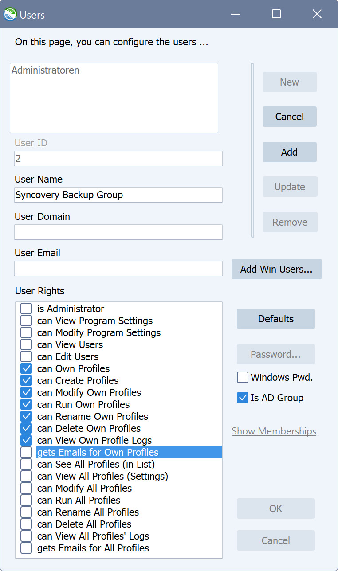Click the New button
Image resolution: width=338 pixels, height=571 pixels.
click(x=289, y=82)
